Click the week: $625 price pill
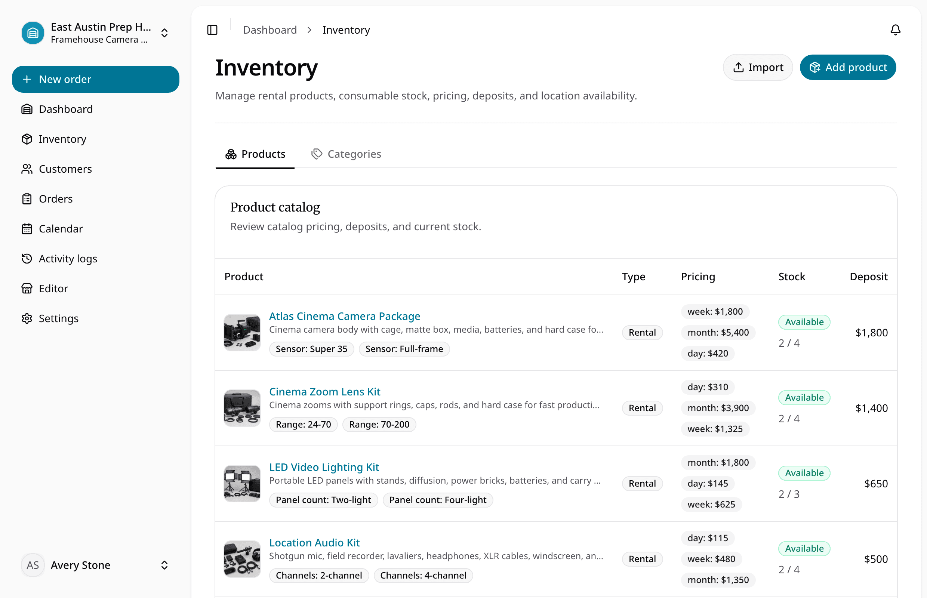The height and width of the screenshot is (598, 927). pos(711,505)
